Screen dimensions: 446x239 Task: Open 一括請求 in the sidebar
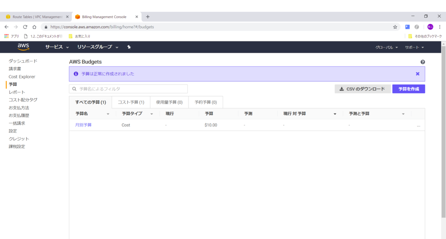click(17, 123)
